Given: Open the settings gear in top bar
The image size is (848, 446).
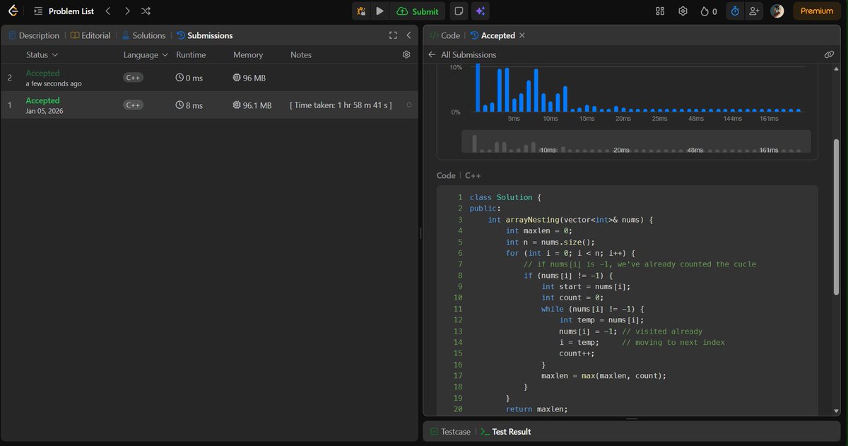Looking at the screenshot, I should pyautogui.click(x=683, y=11).
